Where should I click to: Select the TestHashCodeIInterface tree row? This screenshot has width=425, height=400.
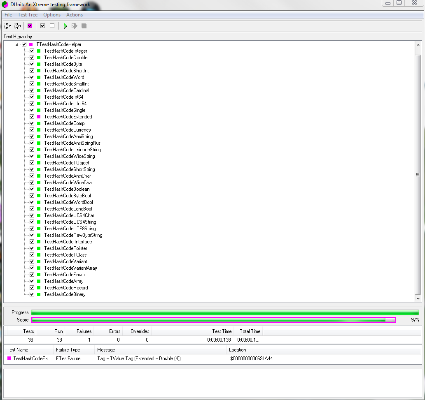coord(68,242)
